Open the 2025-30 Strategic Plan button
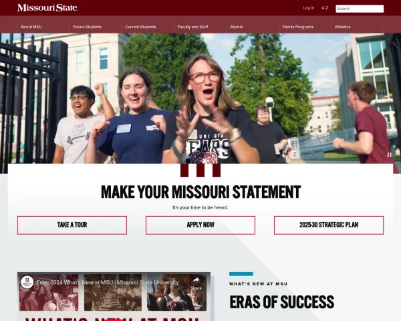 (x=329, y=225)
